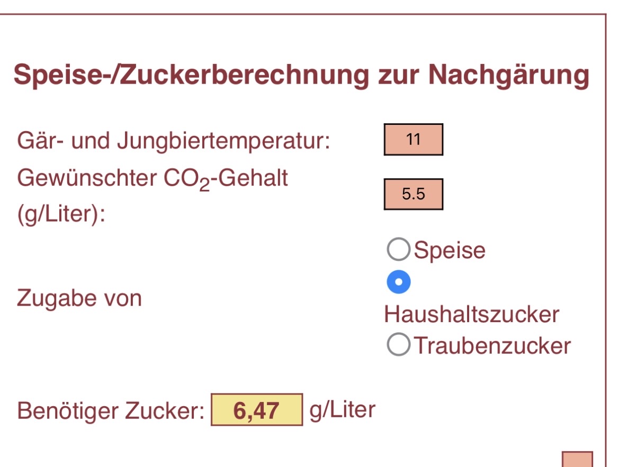The image size is (619, 467).
Task: Click the 'Haushaltszucker' label text
Action: coord(471,314)
